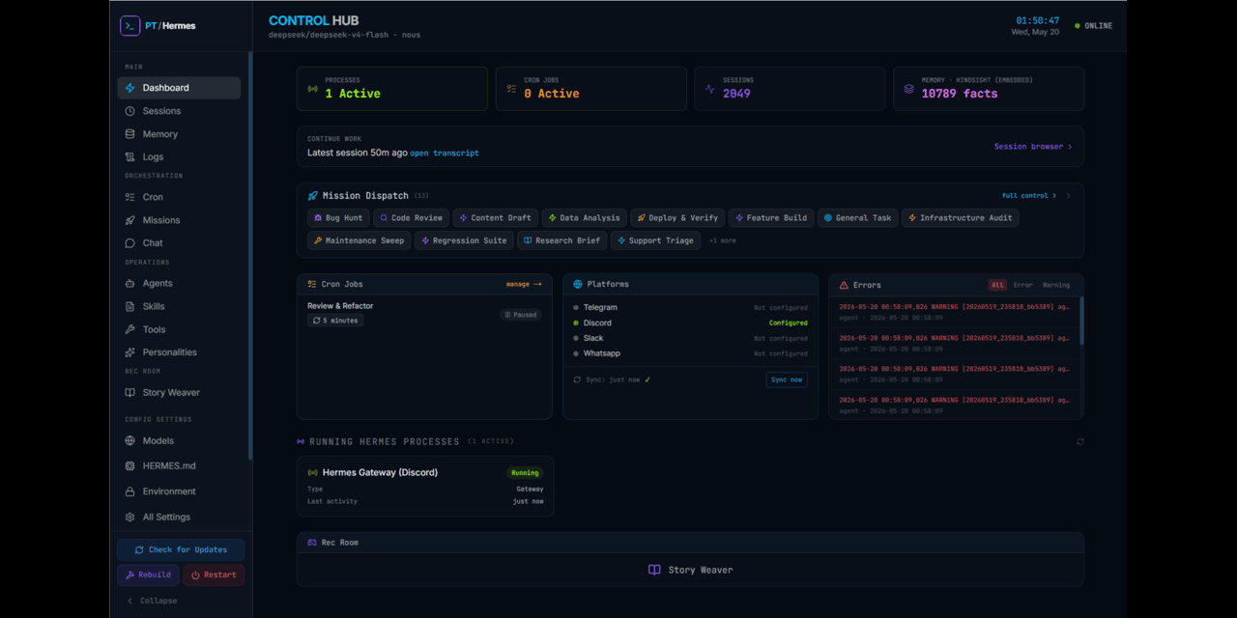The image size is (1237, 618).
Task: Click the Errors panel scrollbar
Action: click(1081, 321)
